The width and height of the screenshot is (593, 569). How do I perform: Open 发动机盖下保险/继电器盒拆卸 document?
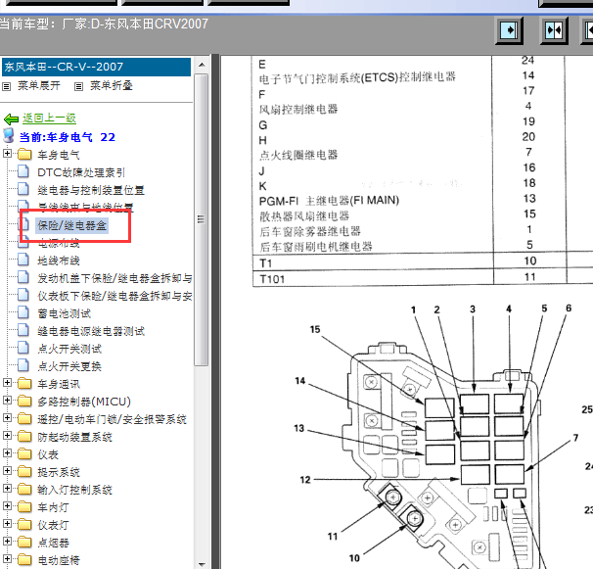pos(114,279)
